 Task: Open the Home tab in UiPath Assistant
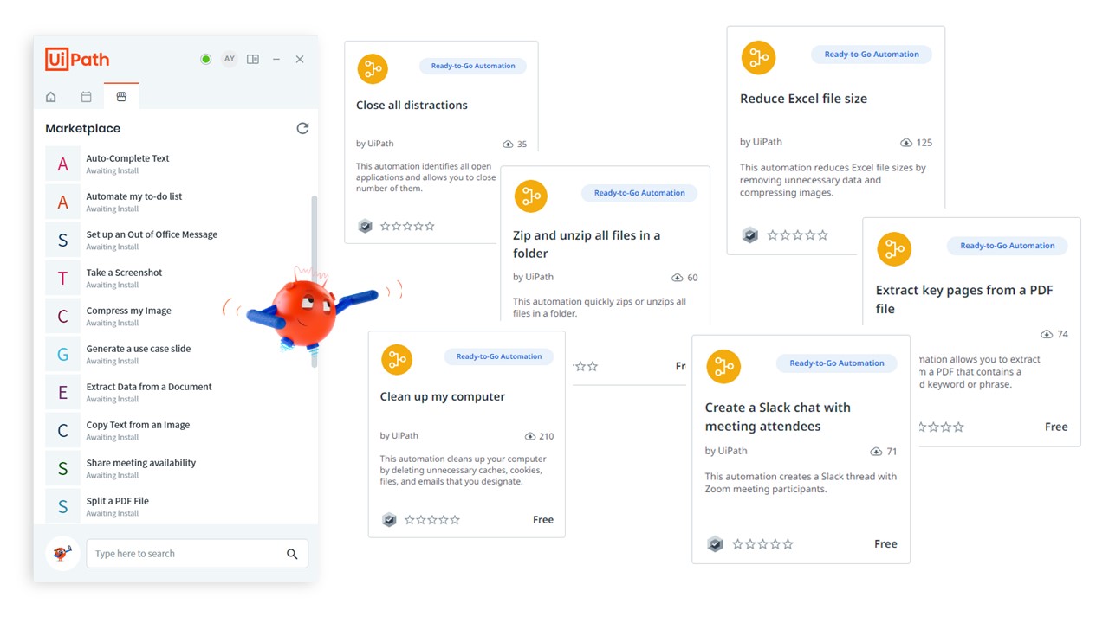(x=51, y=97)
